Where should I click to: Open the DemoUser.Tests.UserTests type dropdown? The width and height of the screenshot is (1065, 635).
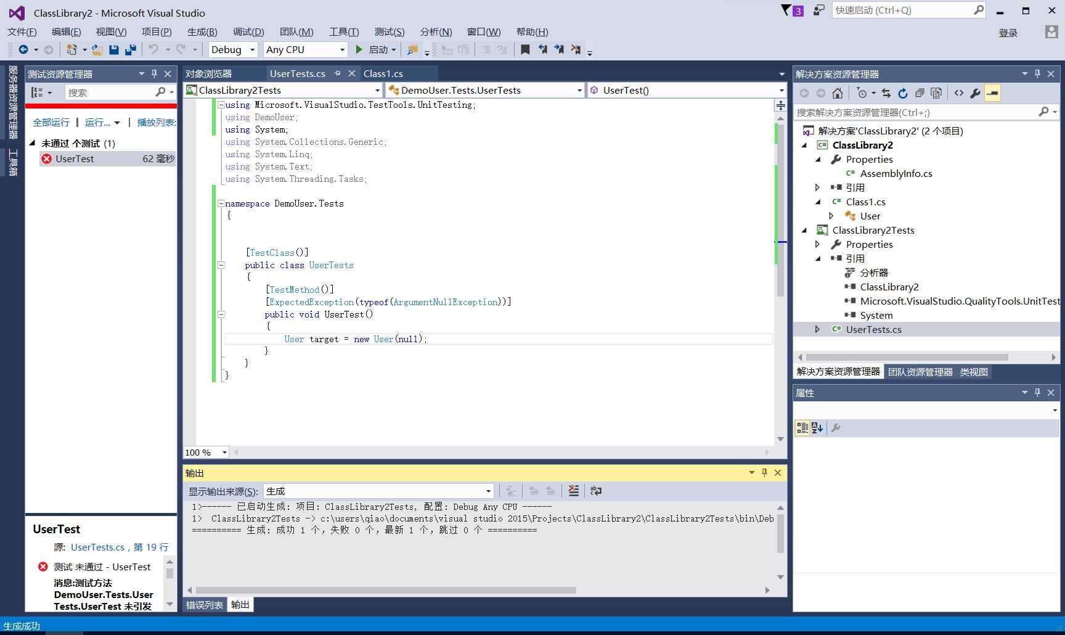click(x=579, y=90)
